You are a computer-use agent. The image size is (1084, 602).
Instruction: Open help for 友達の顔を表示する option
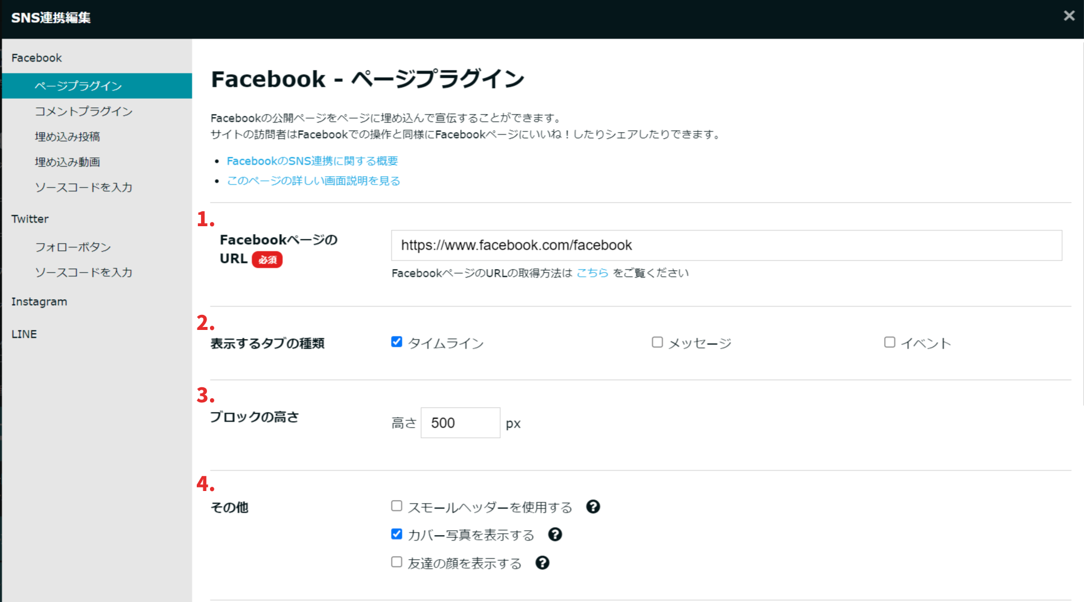click(542, 562)
